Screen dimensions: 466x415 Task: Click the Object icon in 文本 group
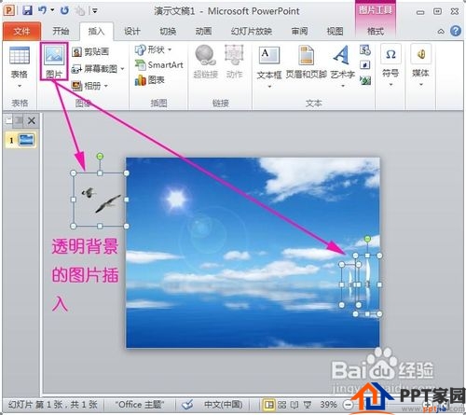tap(365, 80)
